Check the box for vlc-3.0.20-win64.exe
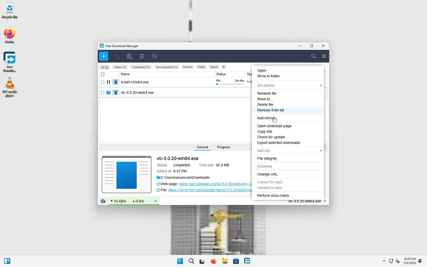This screenshot has height=267, width=427. (x=103, y=93)
